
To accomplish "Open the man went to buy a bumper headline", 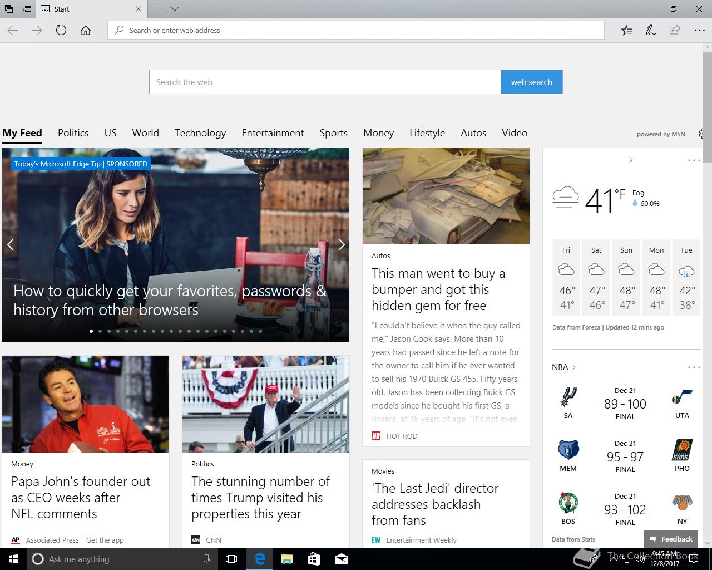I will pos(438,289).
